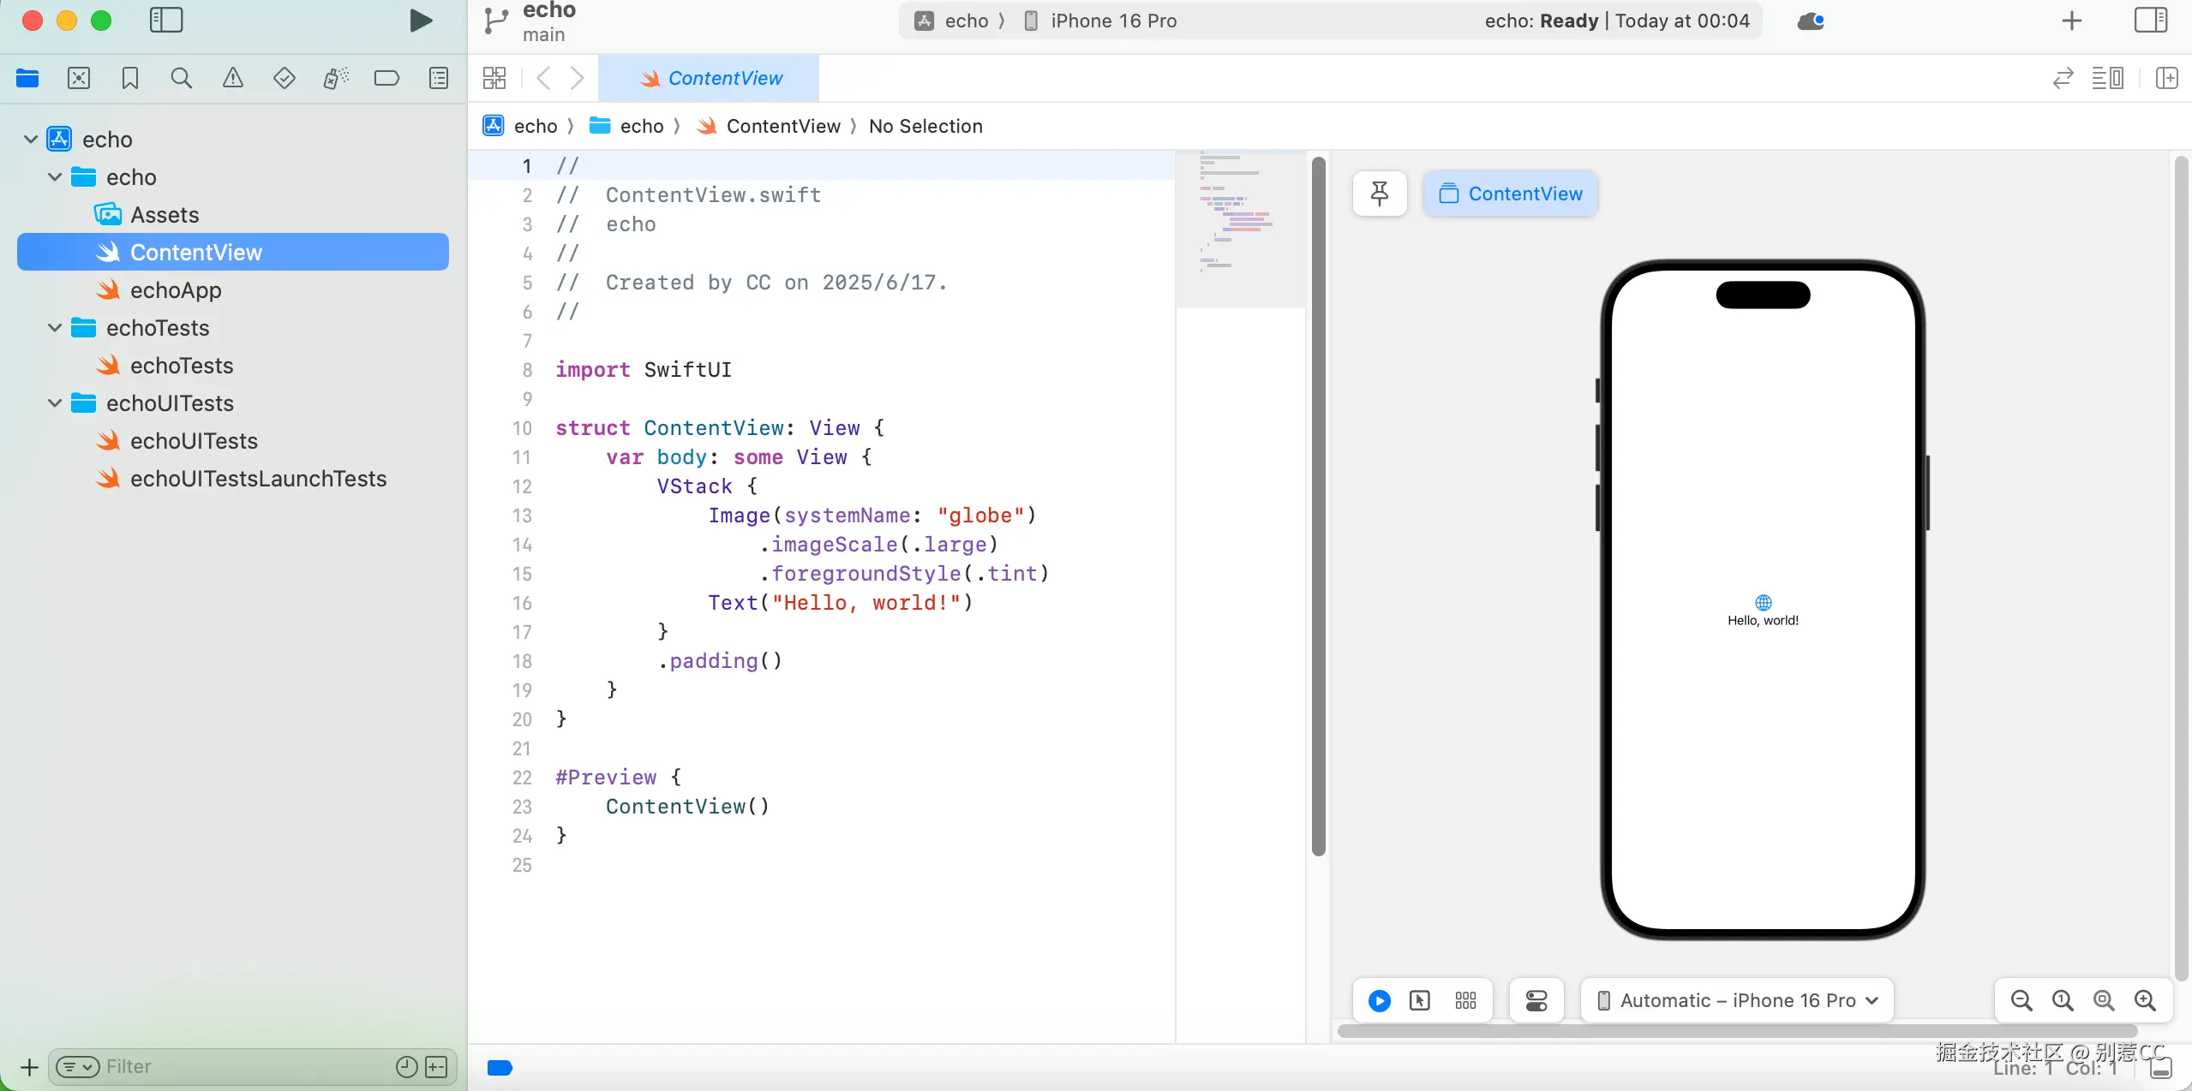The height and width of the screenshot is (1091, 2192).
Task: Click the plus Library button
Action: [2072, 21]
